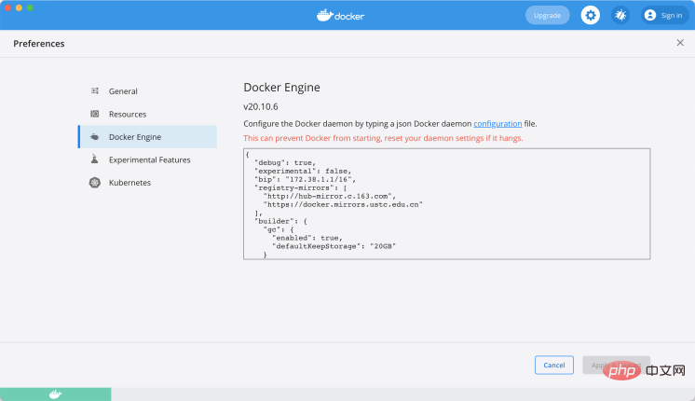
Task: Click the Upgrade button
Action: [x=547, y=15]
